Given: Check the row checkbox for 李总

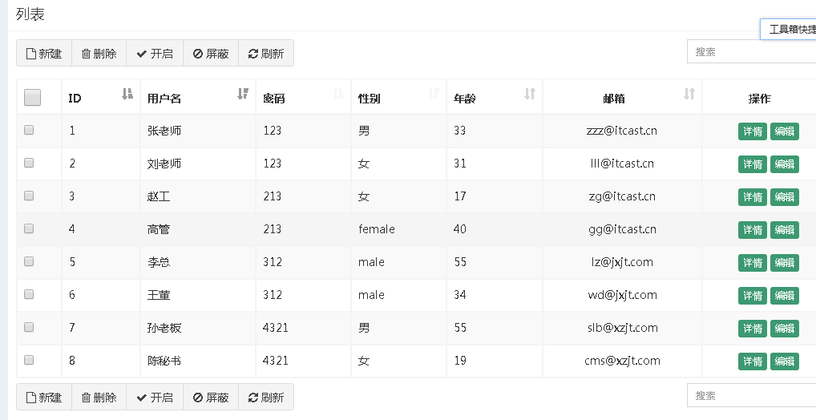Looking at the screenshot, I should 29,260.
